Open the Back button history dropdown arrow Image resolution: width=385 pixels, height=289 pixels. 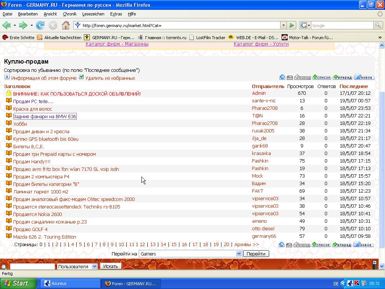click(x=15, y=26)
